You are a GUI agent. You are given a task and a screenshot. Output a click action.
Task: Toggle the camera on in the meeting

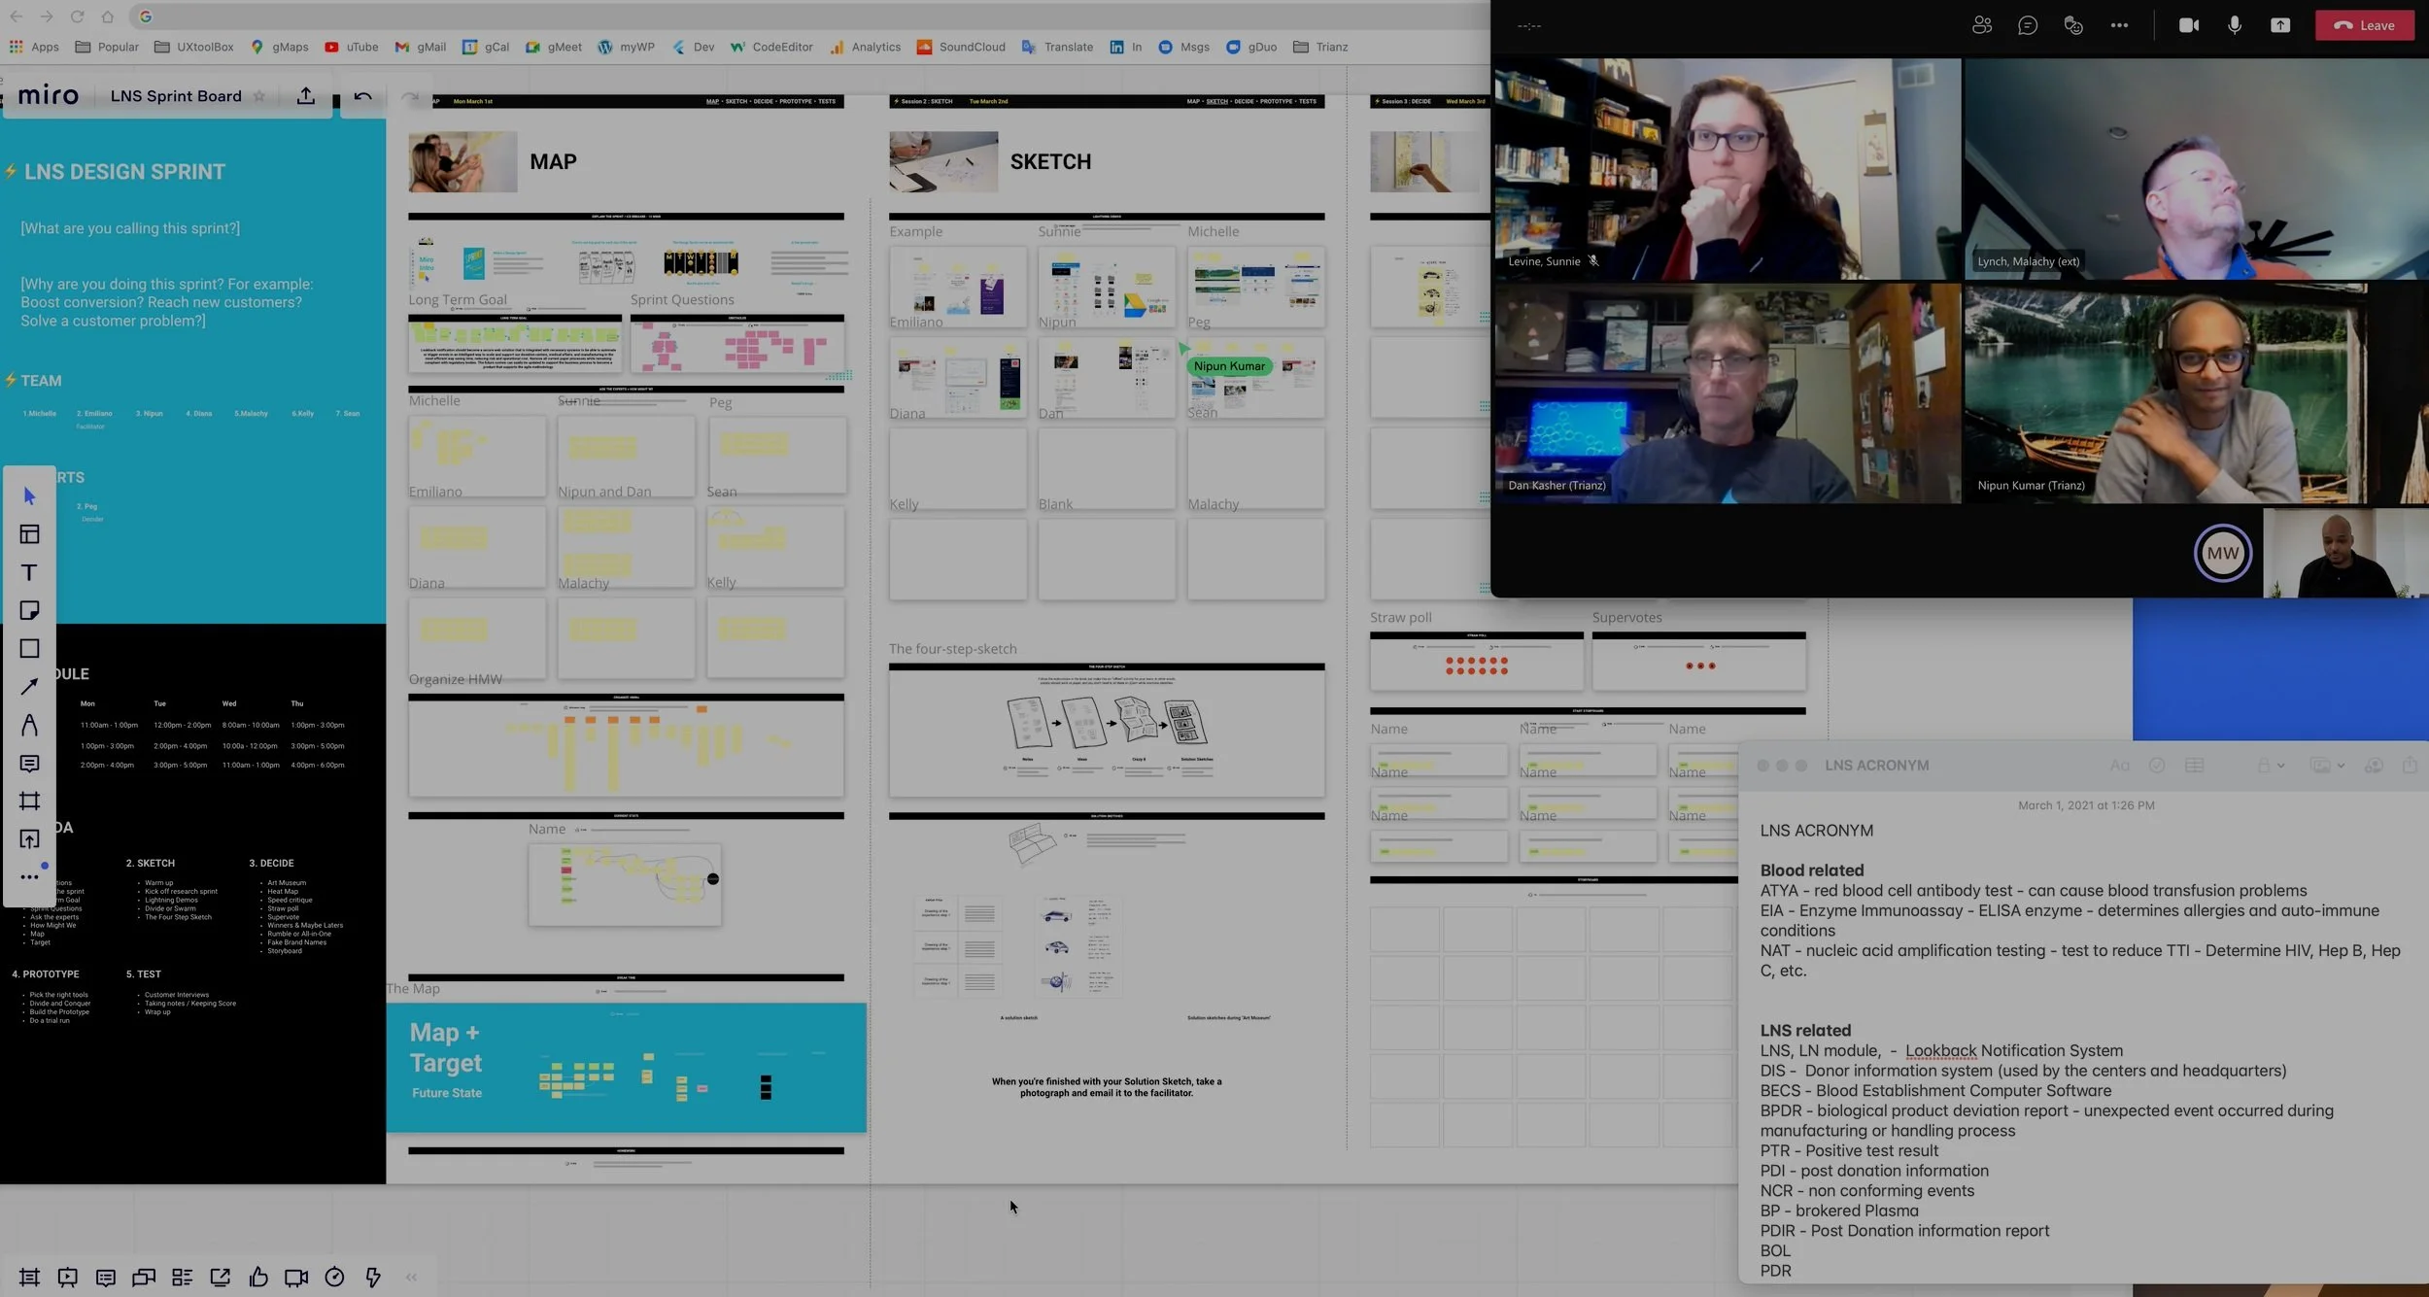[x=2188, y=25]
